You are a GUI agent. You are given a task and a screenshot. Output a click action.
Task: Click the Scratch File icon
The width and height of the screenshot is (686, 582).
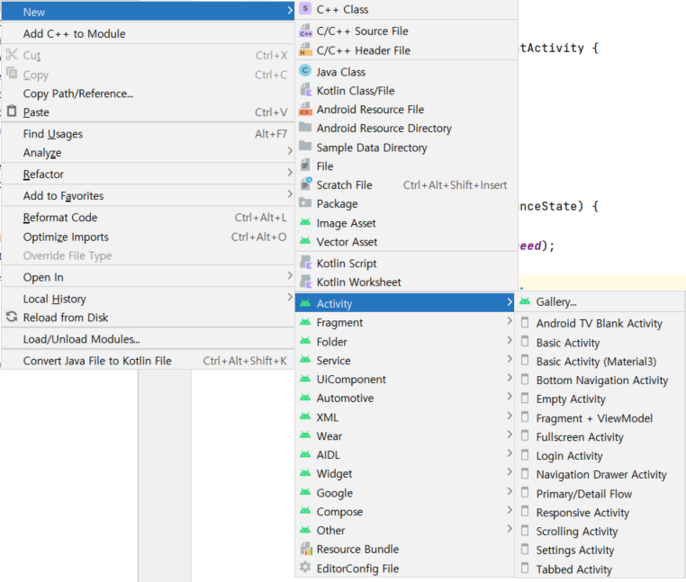point(306,184)
